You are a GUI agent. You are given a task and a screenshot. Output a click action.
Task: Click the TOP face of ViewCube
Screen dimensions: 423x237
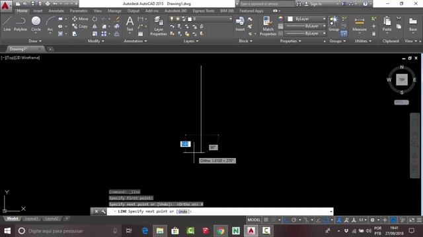click(x=402, y=80)
